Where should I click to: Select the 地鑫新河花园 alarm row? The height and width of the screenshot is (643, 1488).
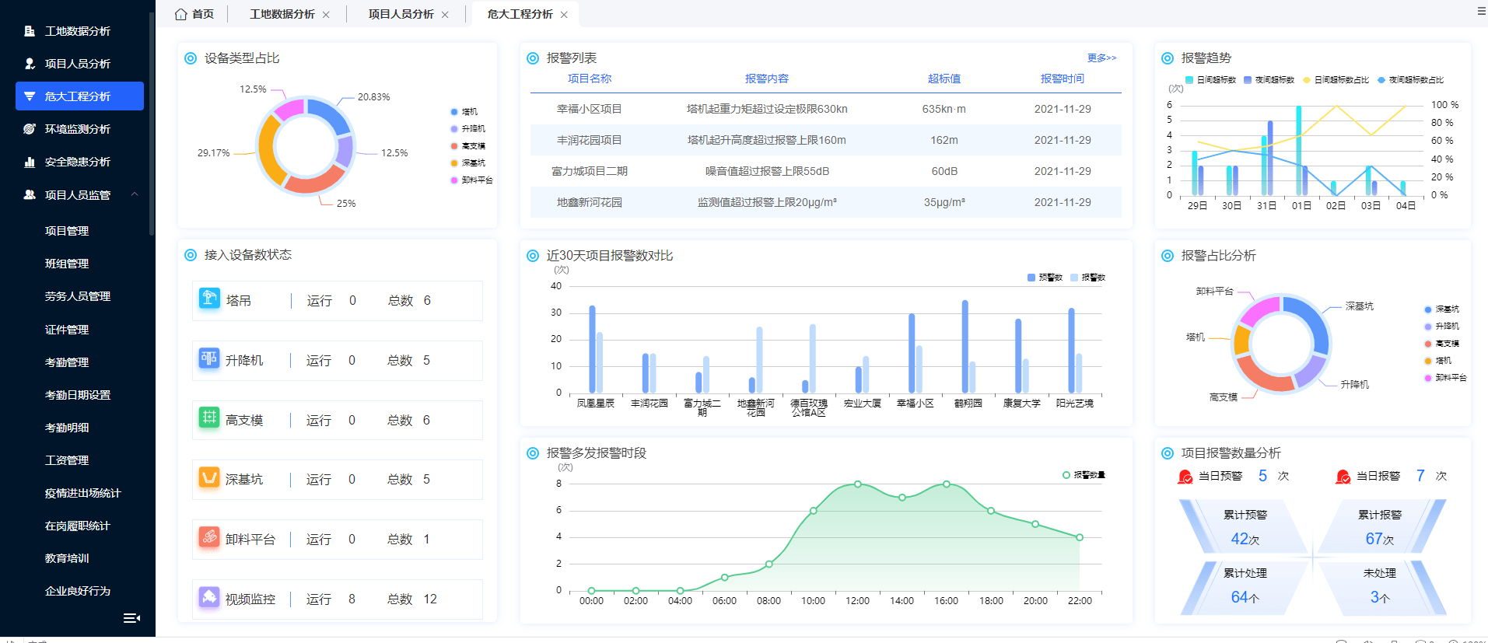(826, 202)
